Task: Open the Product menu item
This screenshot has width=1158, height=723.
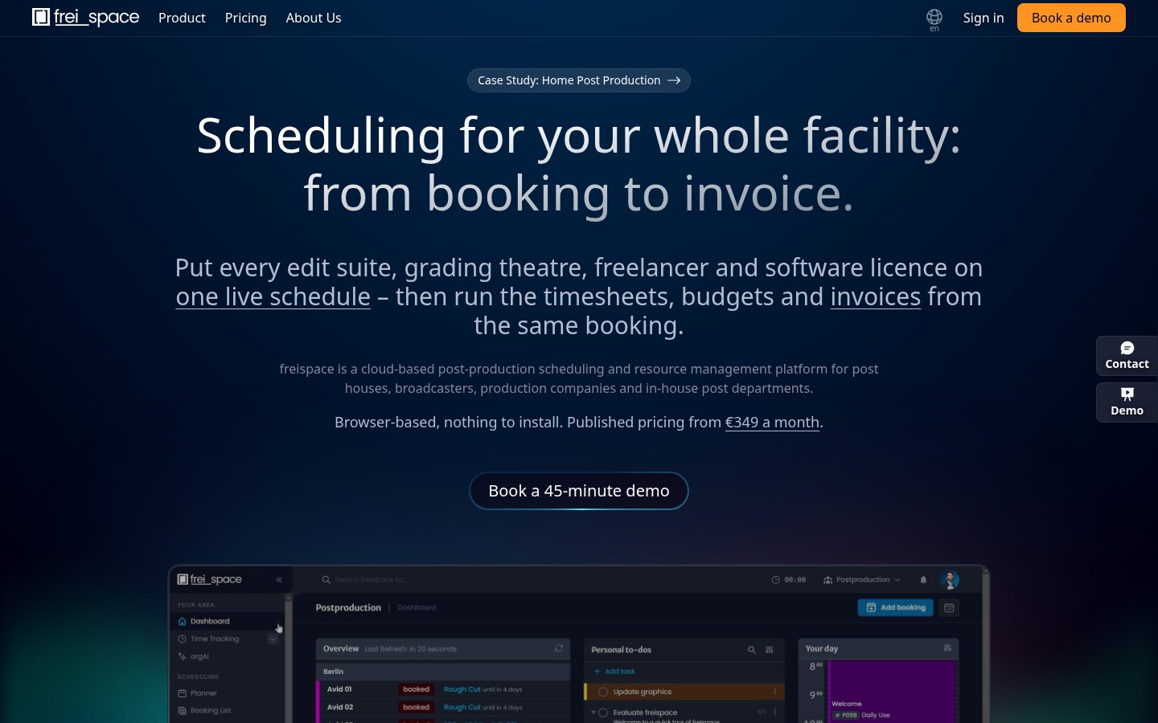Action: tap(182, 18)
